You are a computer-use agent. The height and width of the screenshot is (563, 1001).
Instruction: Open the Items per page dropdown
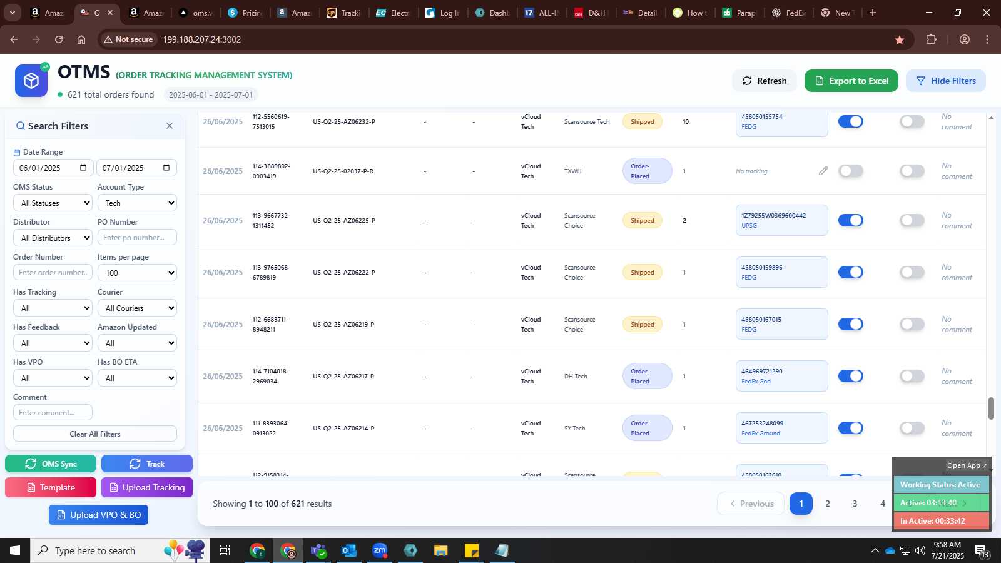coord(137,273)
